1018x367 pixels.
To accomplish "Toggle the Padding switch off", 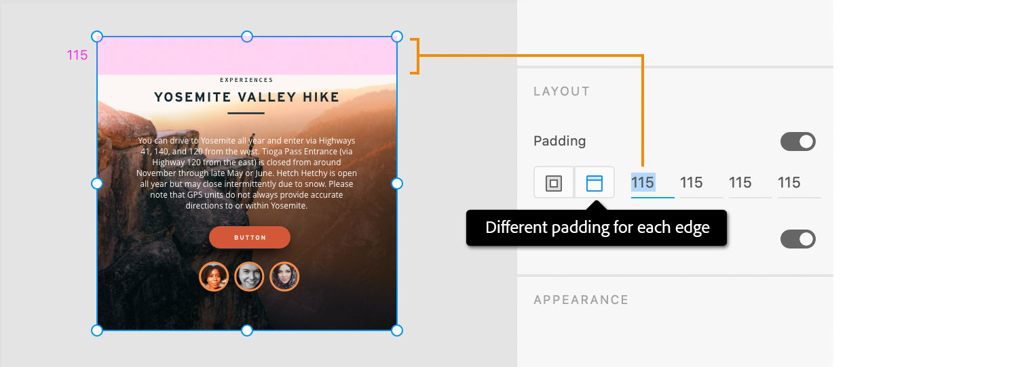I will pyautogui.click(x=797, y=142).
